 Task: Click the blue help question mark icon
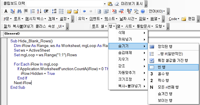click(143, 11)
